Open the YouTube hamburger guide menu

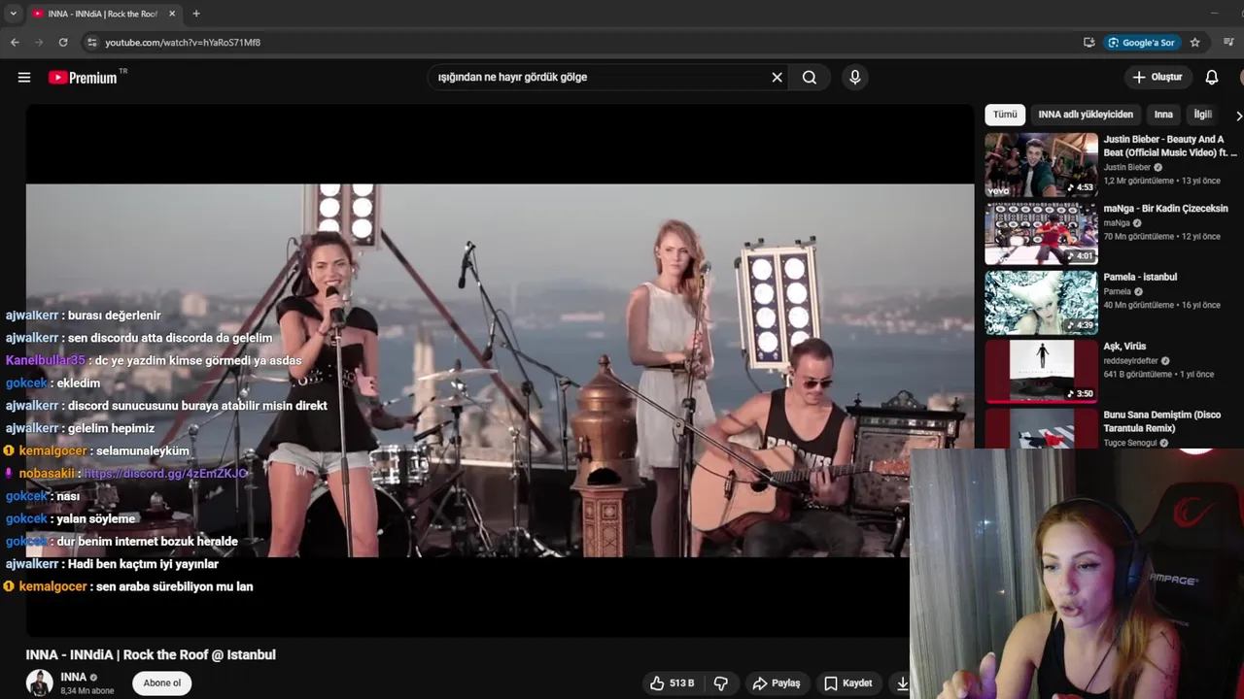click(x=24, y=78)
